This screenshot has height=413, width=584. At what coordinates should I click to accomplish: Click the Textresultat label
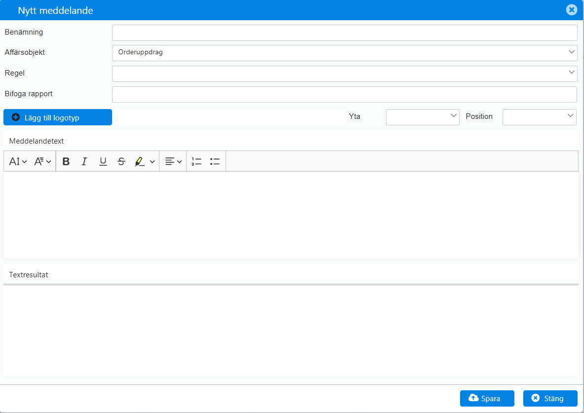pyautogui.click(x=29, y=275)
